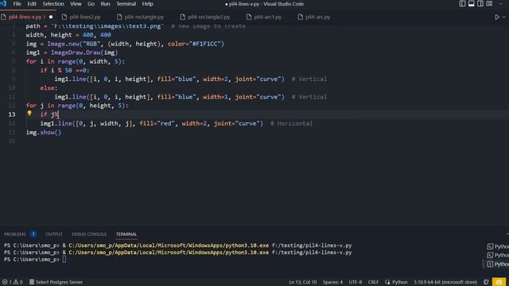
Task: Toggle the bottom panel layout icon
Action: coord(472,3)
